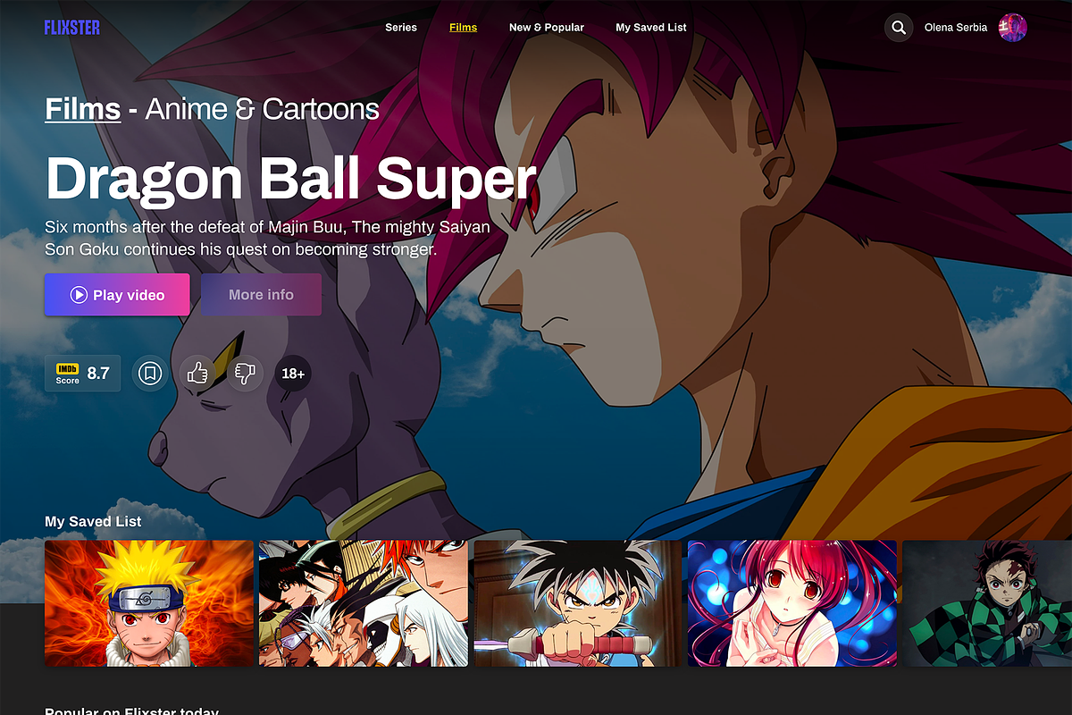Click the Dragon Ball Super title

[290, 178]
